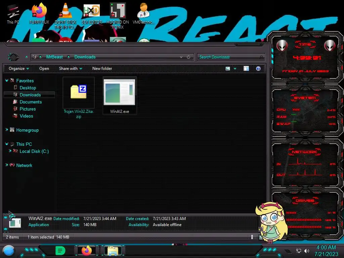Click first drive usage bar 31%
Viewport: 344px width, 258px height.
tap(291, 213)
